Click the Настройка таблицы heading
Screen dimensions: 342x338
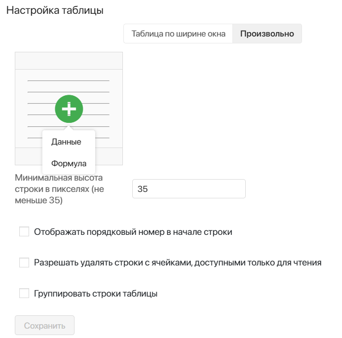click(55, 10)
